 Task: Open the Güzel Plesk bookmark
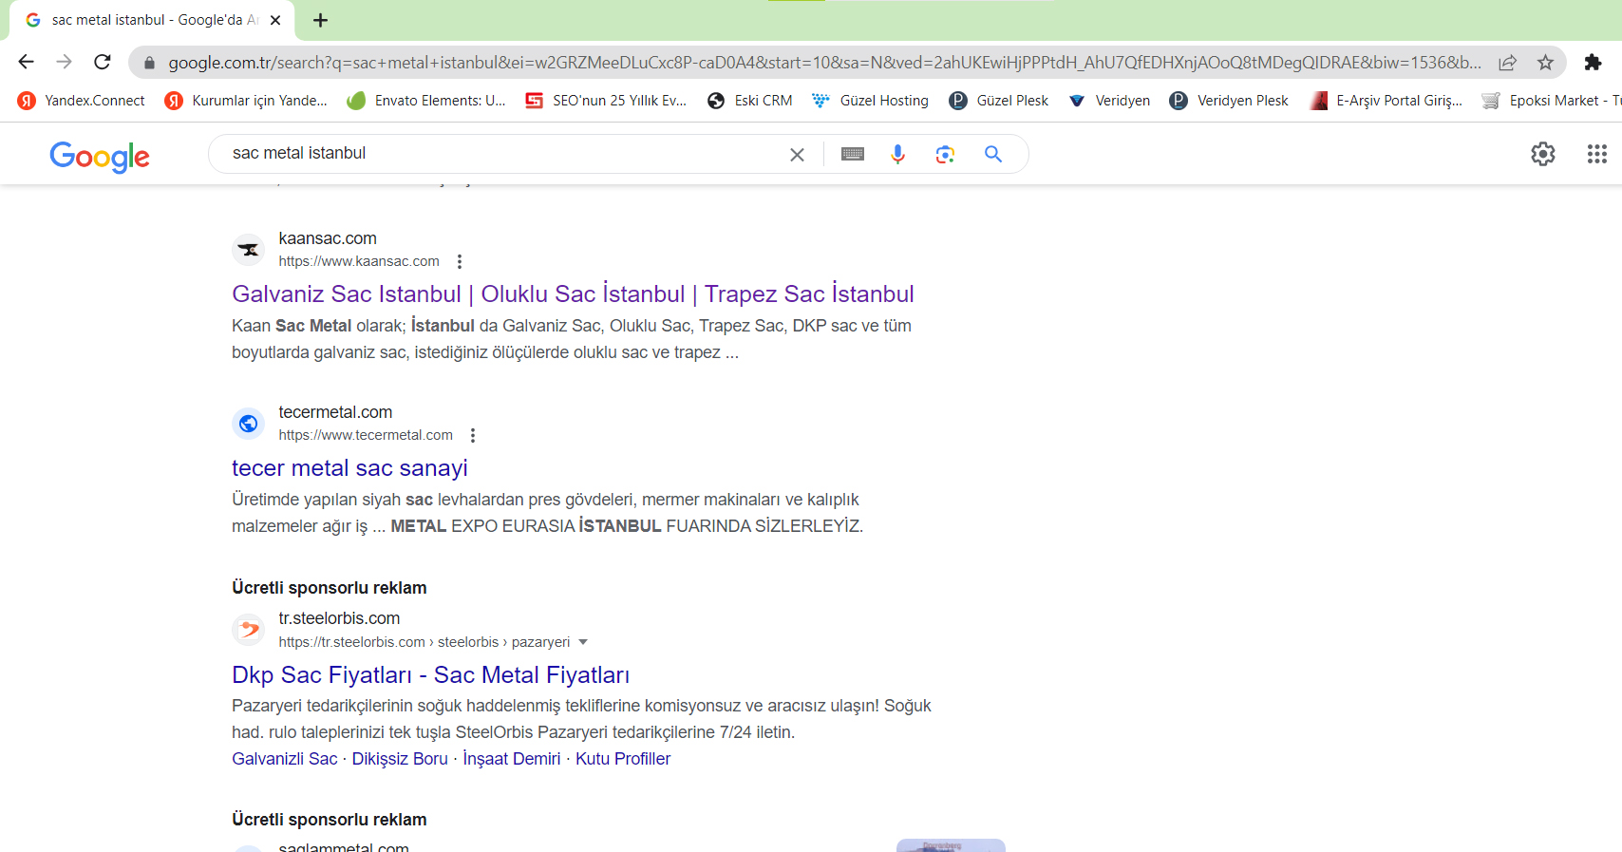999,101
